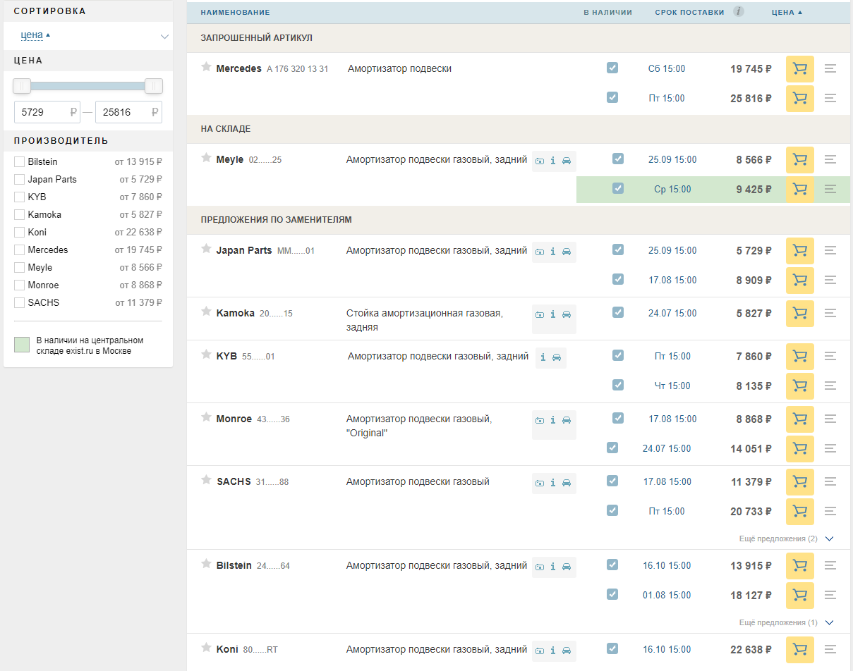
Task: Click the star next to SACHS
Action: (206, 480)
